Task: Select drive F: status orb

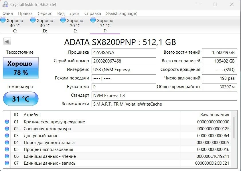Action: point(93,20)
